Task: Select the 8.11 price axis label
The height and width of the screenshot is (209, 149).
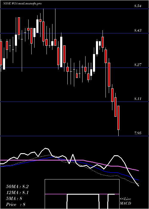Action: [x=138, y=99]
